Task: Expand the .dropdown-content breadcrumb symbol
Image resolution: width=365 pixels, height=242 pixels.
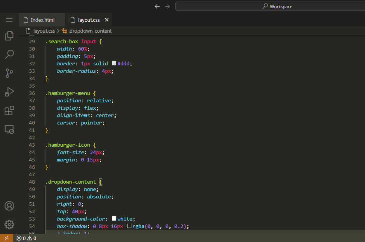Action: click(x=90, y=31)
